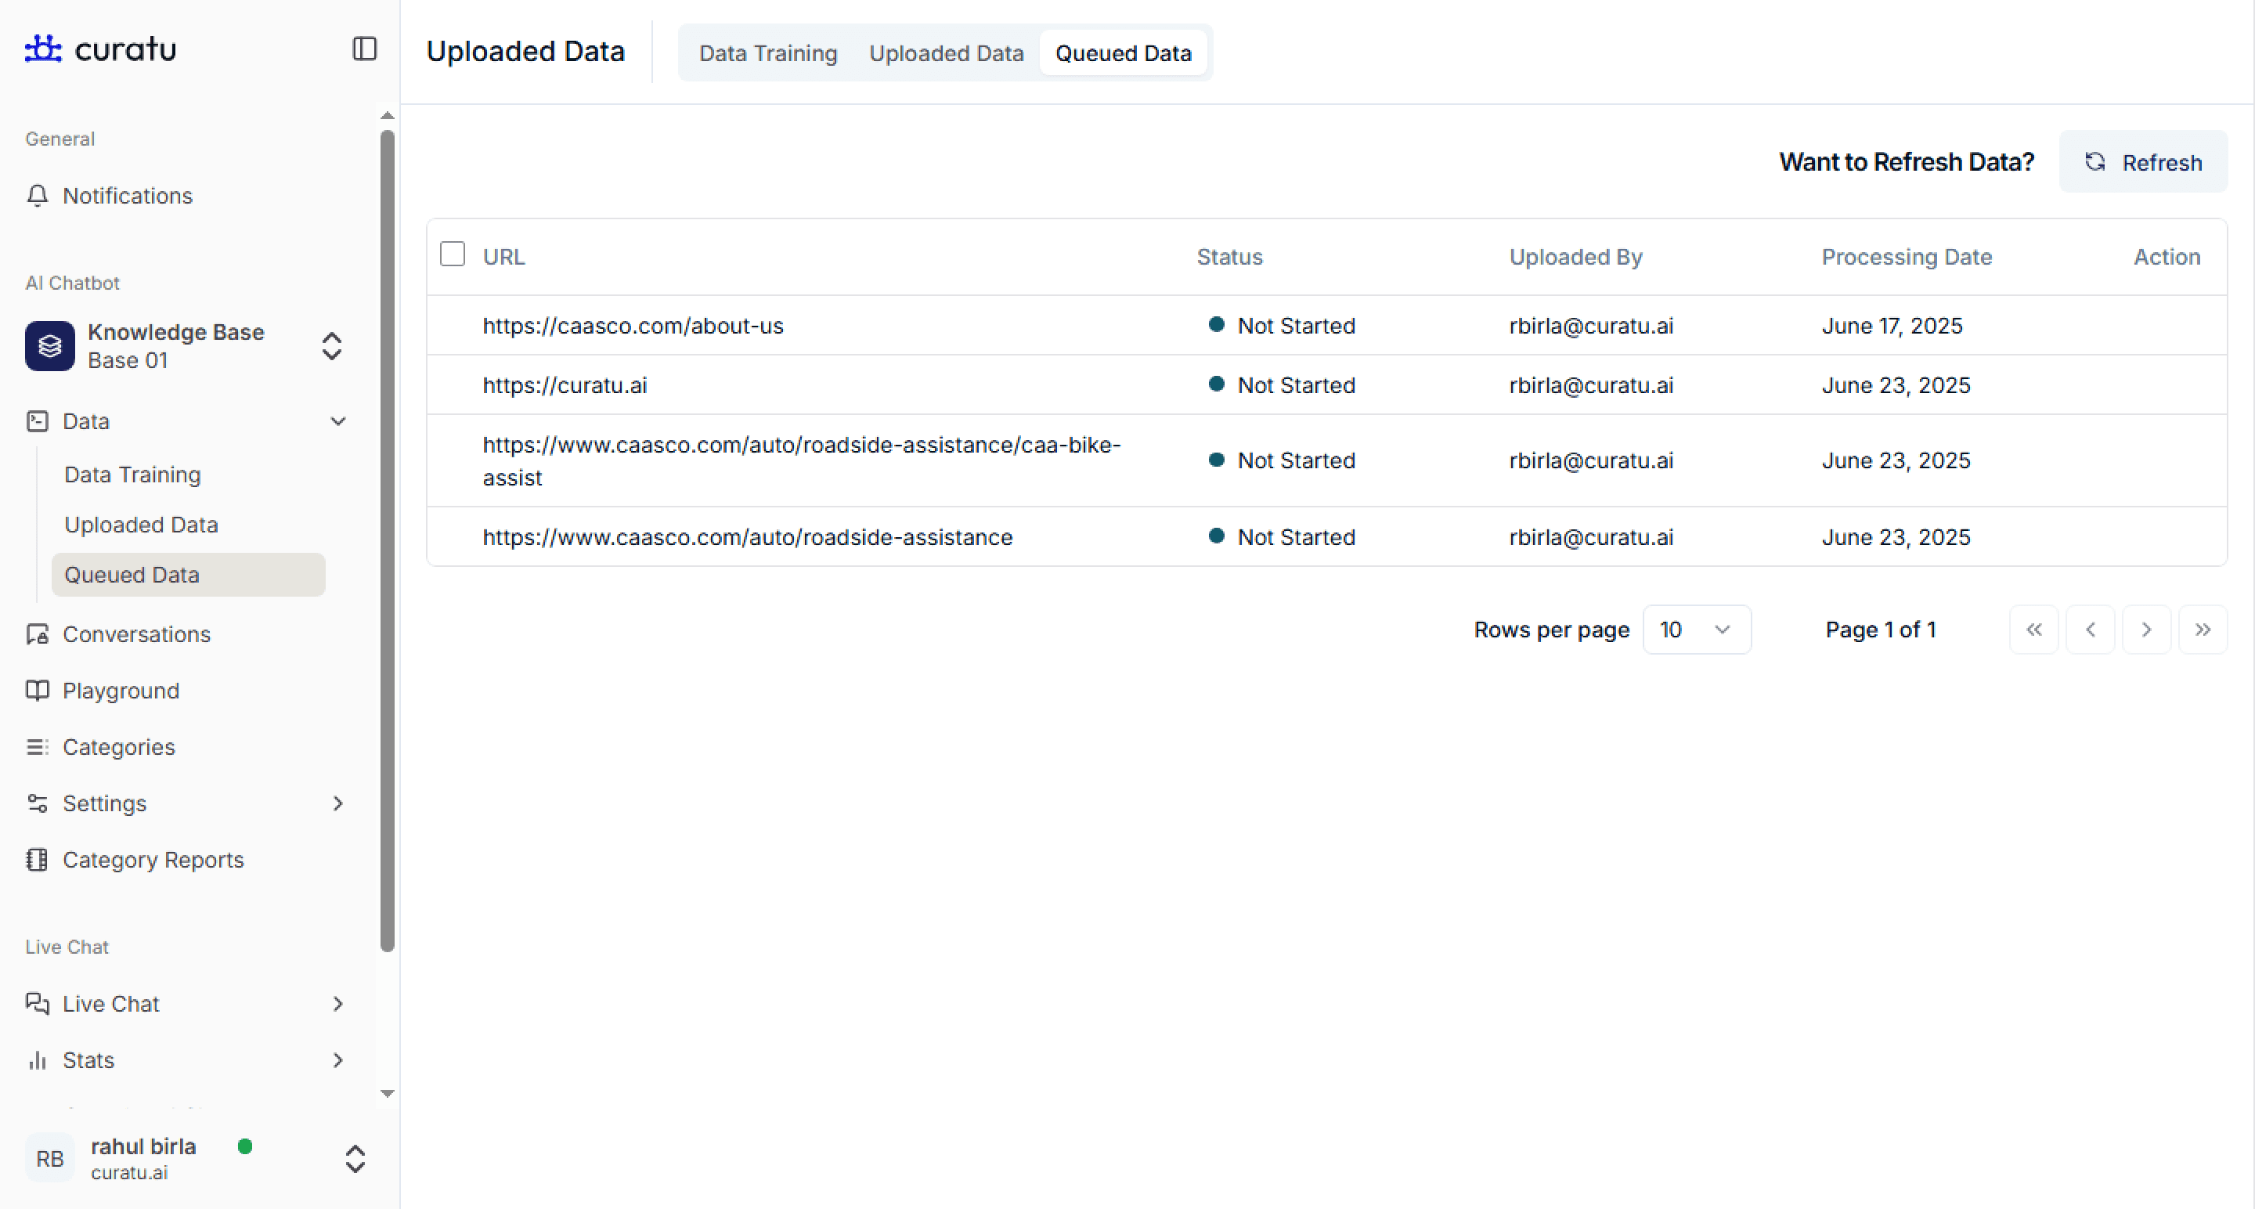Click the Category Reports icon
2255x1209 pixels.
37,860
